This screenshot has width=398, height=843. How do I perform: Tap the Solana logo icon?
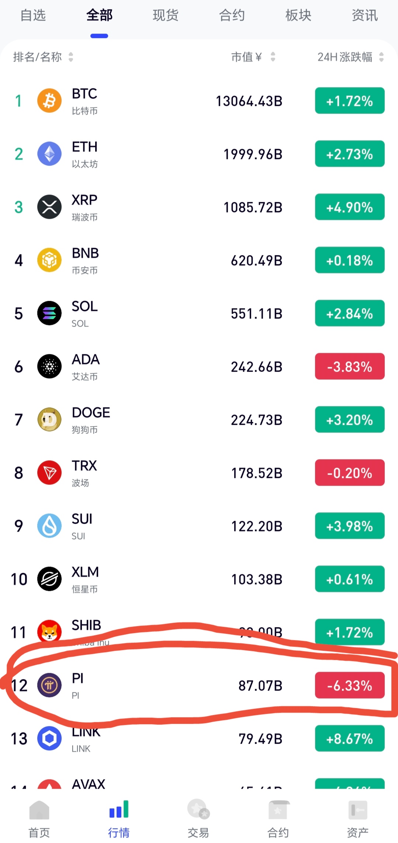click(49, 313)
